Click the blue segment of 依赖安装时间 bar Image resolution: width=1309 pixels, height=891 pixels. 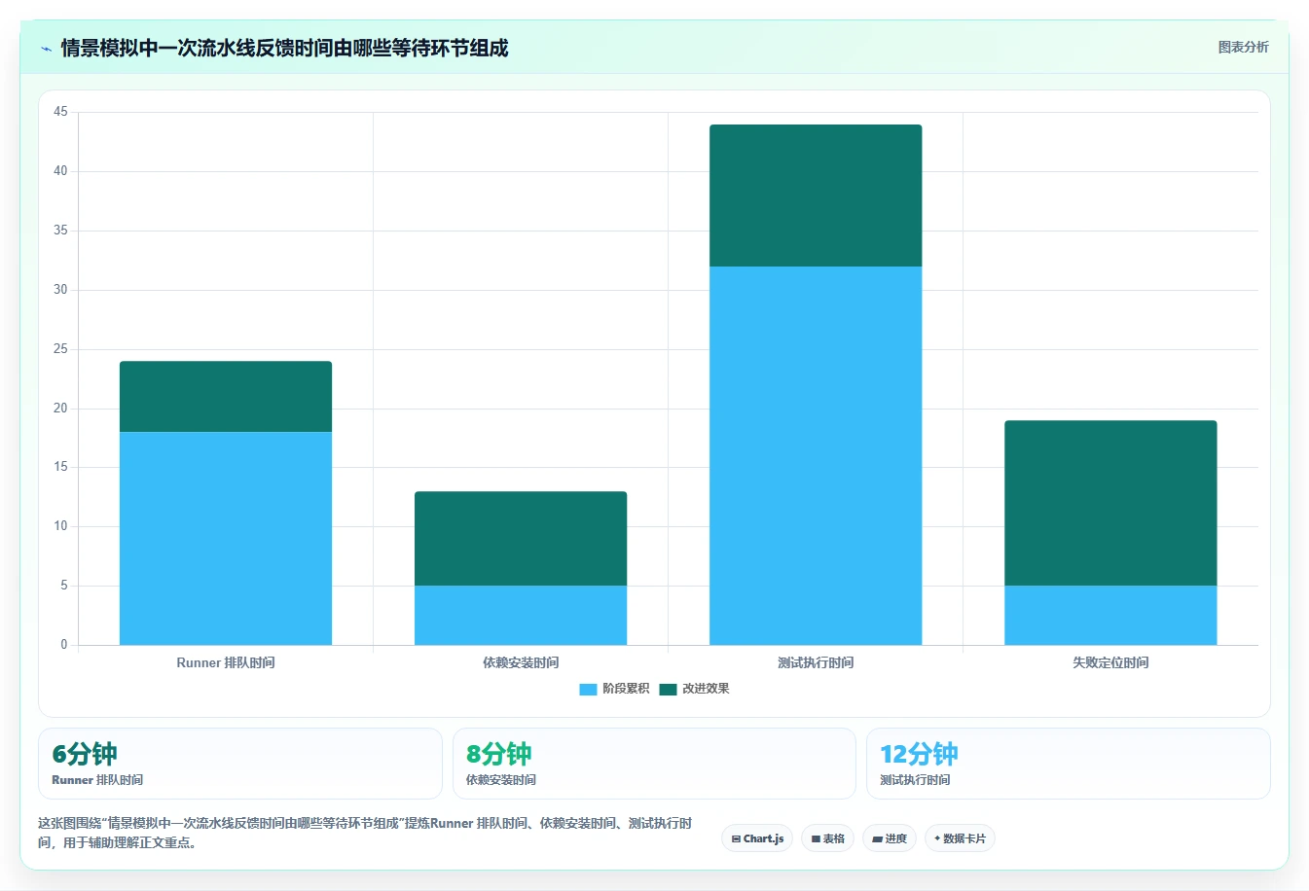coord(521,615)
